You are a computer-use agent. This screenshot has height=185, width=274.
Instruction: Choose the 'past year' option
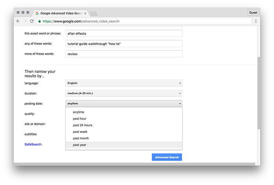tap(79, 145)
